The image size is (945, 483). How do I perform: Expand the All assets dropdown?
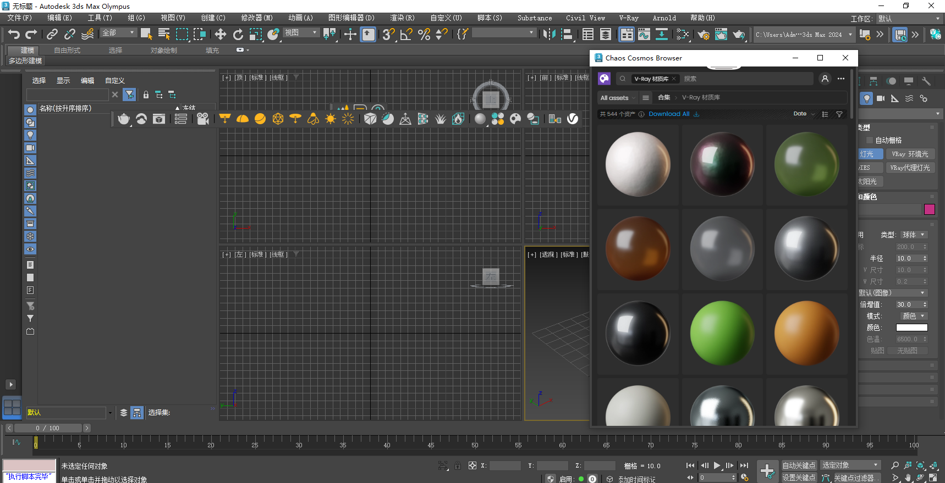click(x=618, y=98)
